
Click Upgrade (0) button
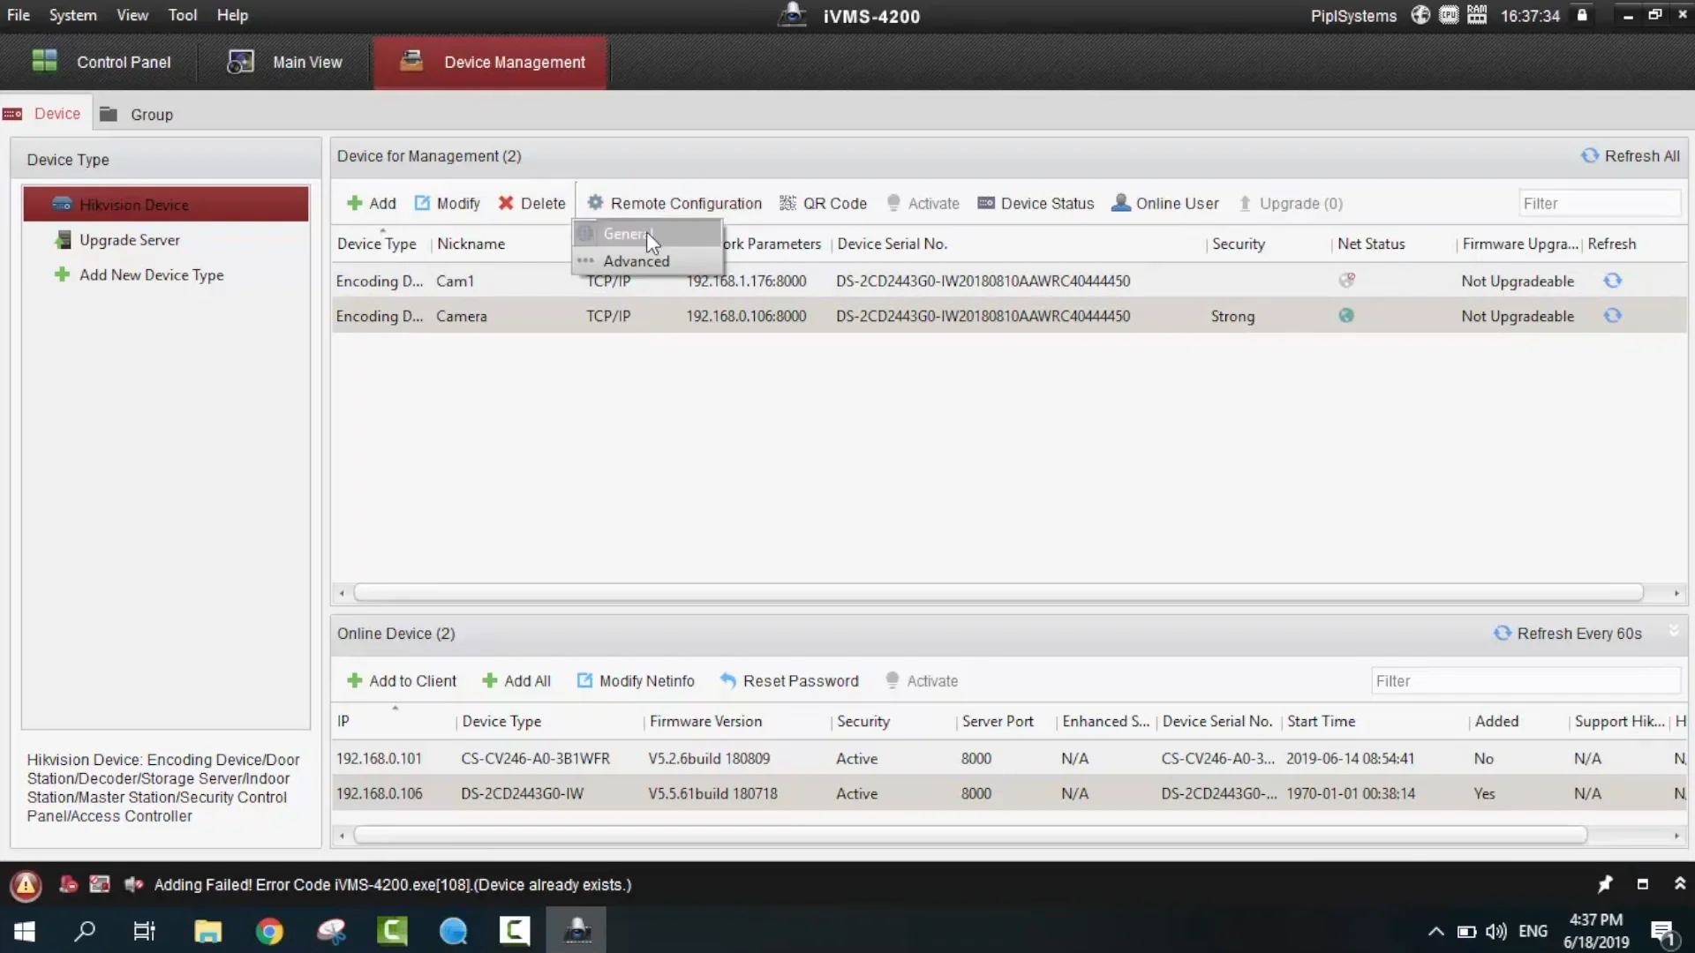[1290, 203]
